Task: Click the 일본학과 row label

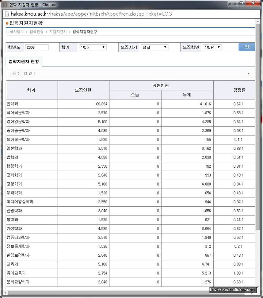Action: pyautogui.click(x=15, y=148)
